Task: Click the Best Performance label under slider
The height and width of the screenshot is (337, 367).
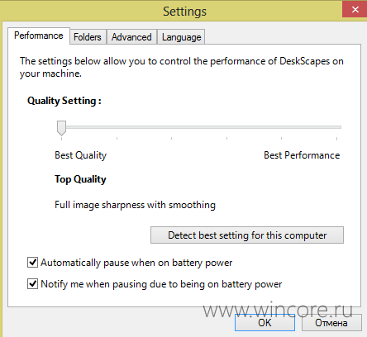Action: click(x=302, y=155)
